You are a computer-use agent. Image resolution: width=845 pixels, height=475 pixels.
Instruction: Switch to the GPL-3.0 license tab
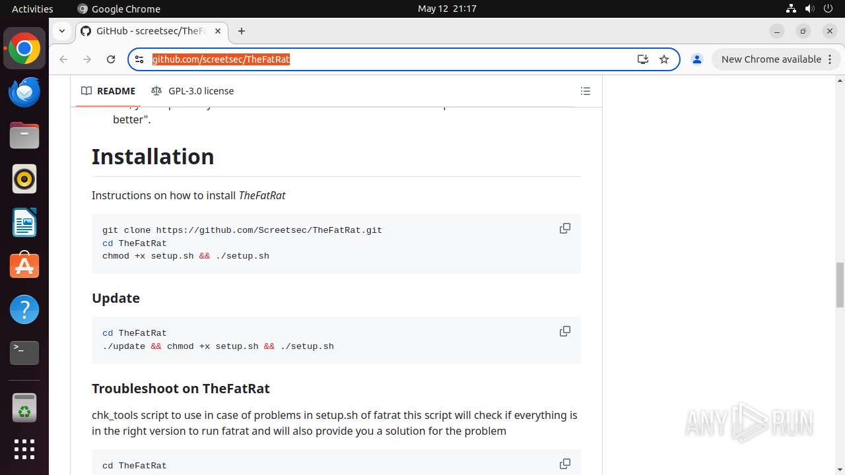tap(193, 91)
